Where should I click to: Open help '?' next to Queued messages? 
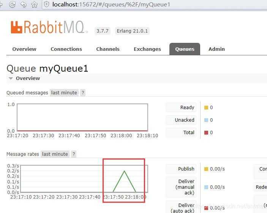click(83, 92)
